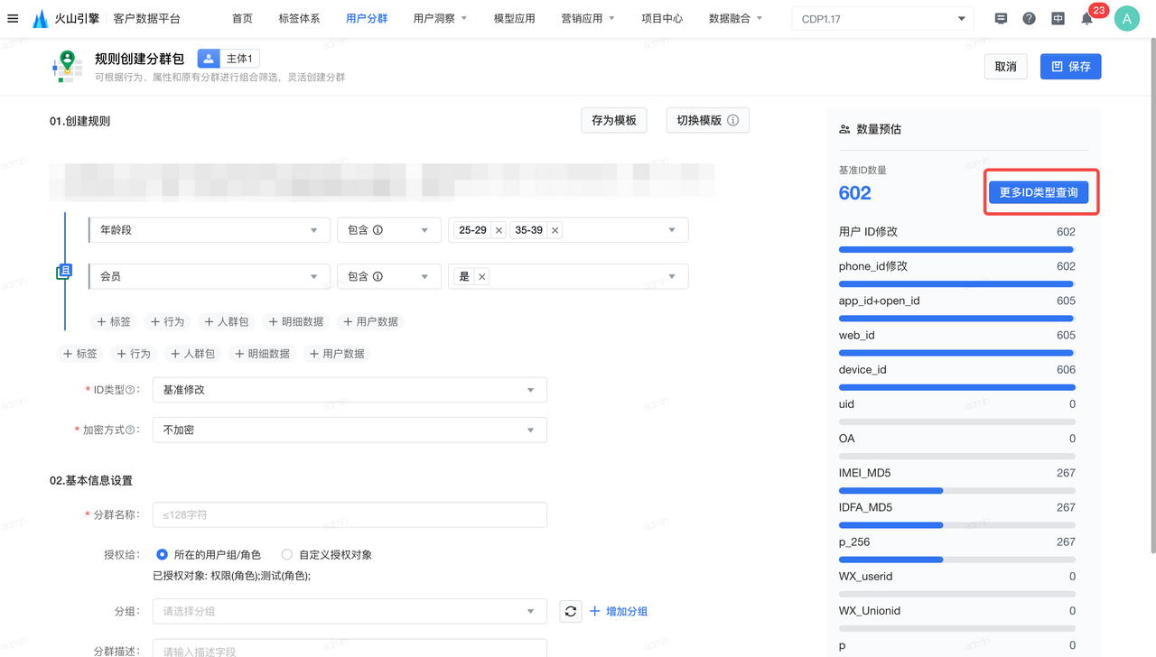Screen dimensions: 1156x657
Task: Add inner 人群包 condition
Action: coord(226,321)
